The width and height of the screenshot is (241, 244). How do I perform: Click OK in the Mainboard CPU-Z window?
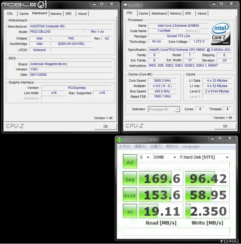click(106, 127)
